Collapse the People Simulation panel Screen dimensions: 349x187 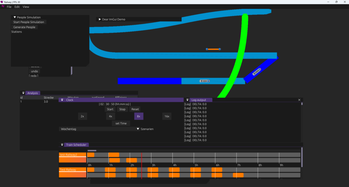(15, 17)
